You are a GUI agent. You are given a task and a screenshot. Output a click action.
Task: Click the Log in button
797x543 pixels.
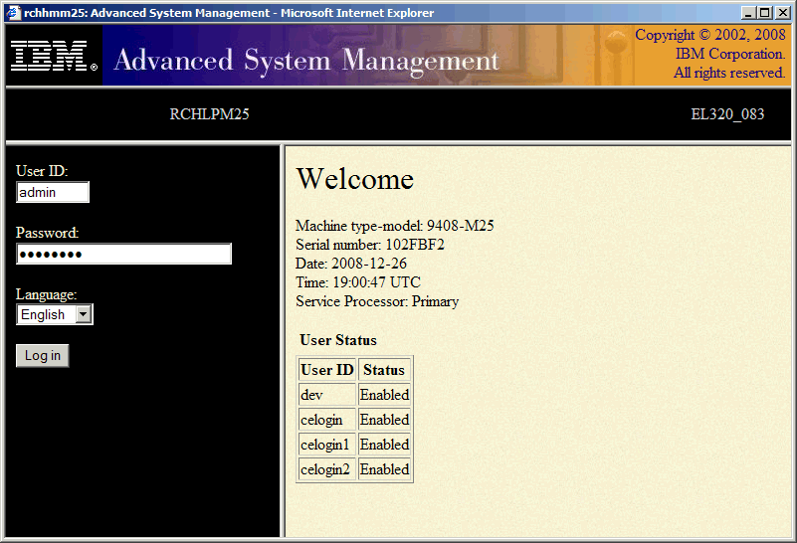(x=43, y=356)
